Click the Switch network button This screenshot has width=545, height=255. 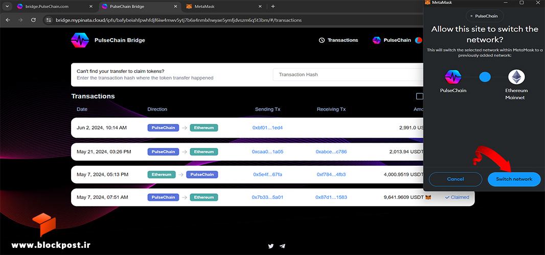click(x=514, y=180)
